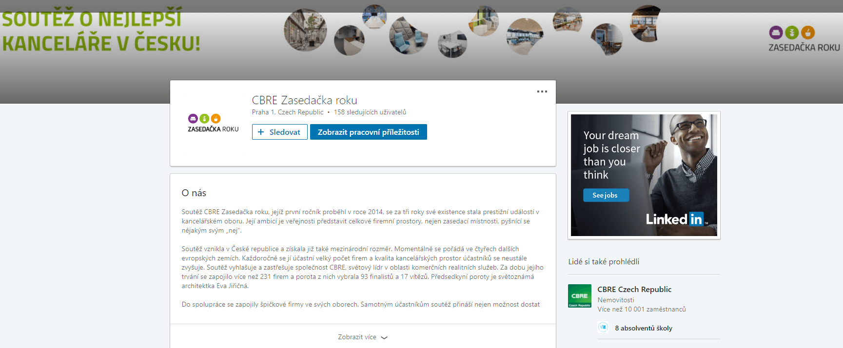Click the CBRE Czech Republic logo
The height and width of the screenshot is (348, 843).
580,296
